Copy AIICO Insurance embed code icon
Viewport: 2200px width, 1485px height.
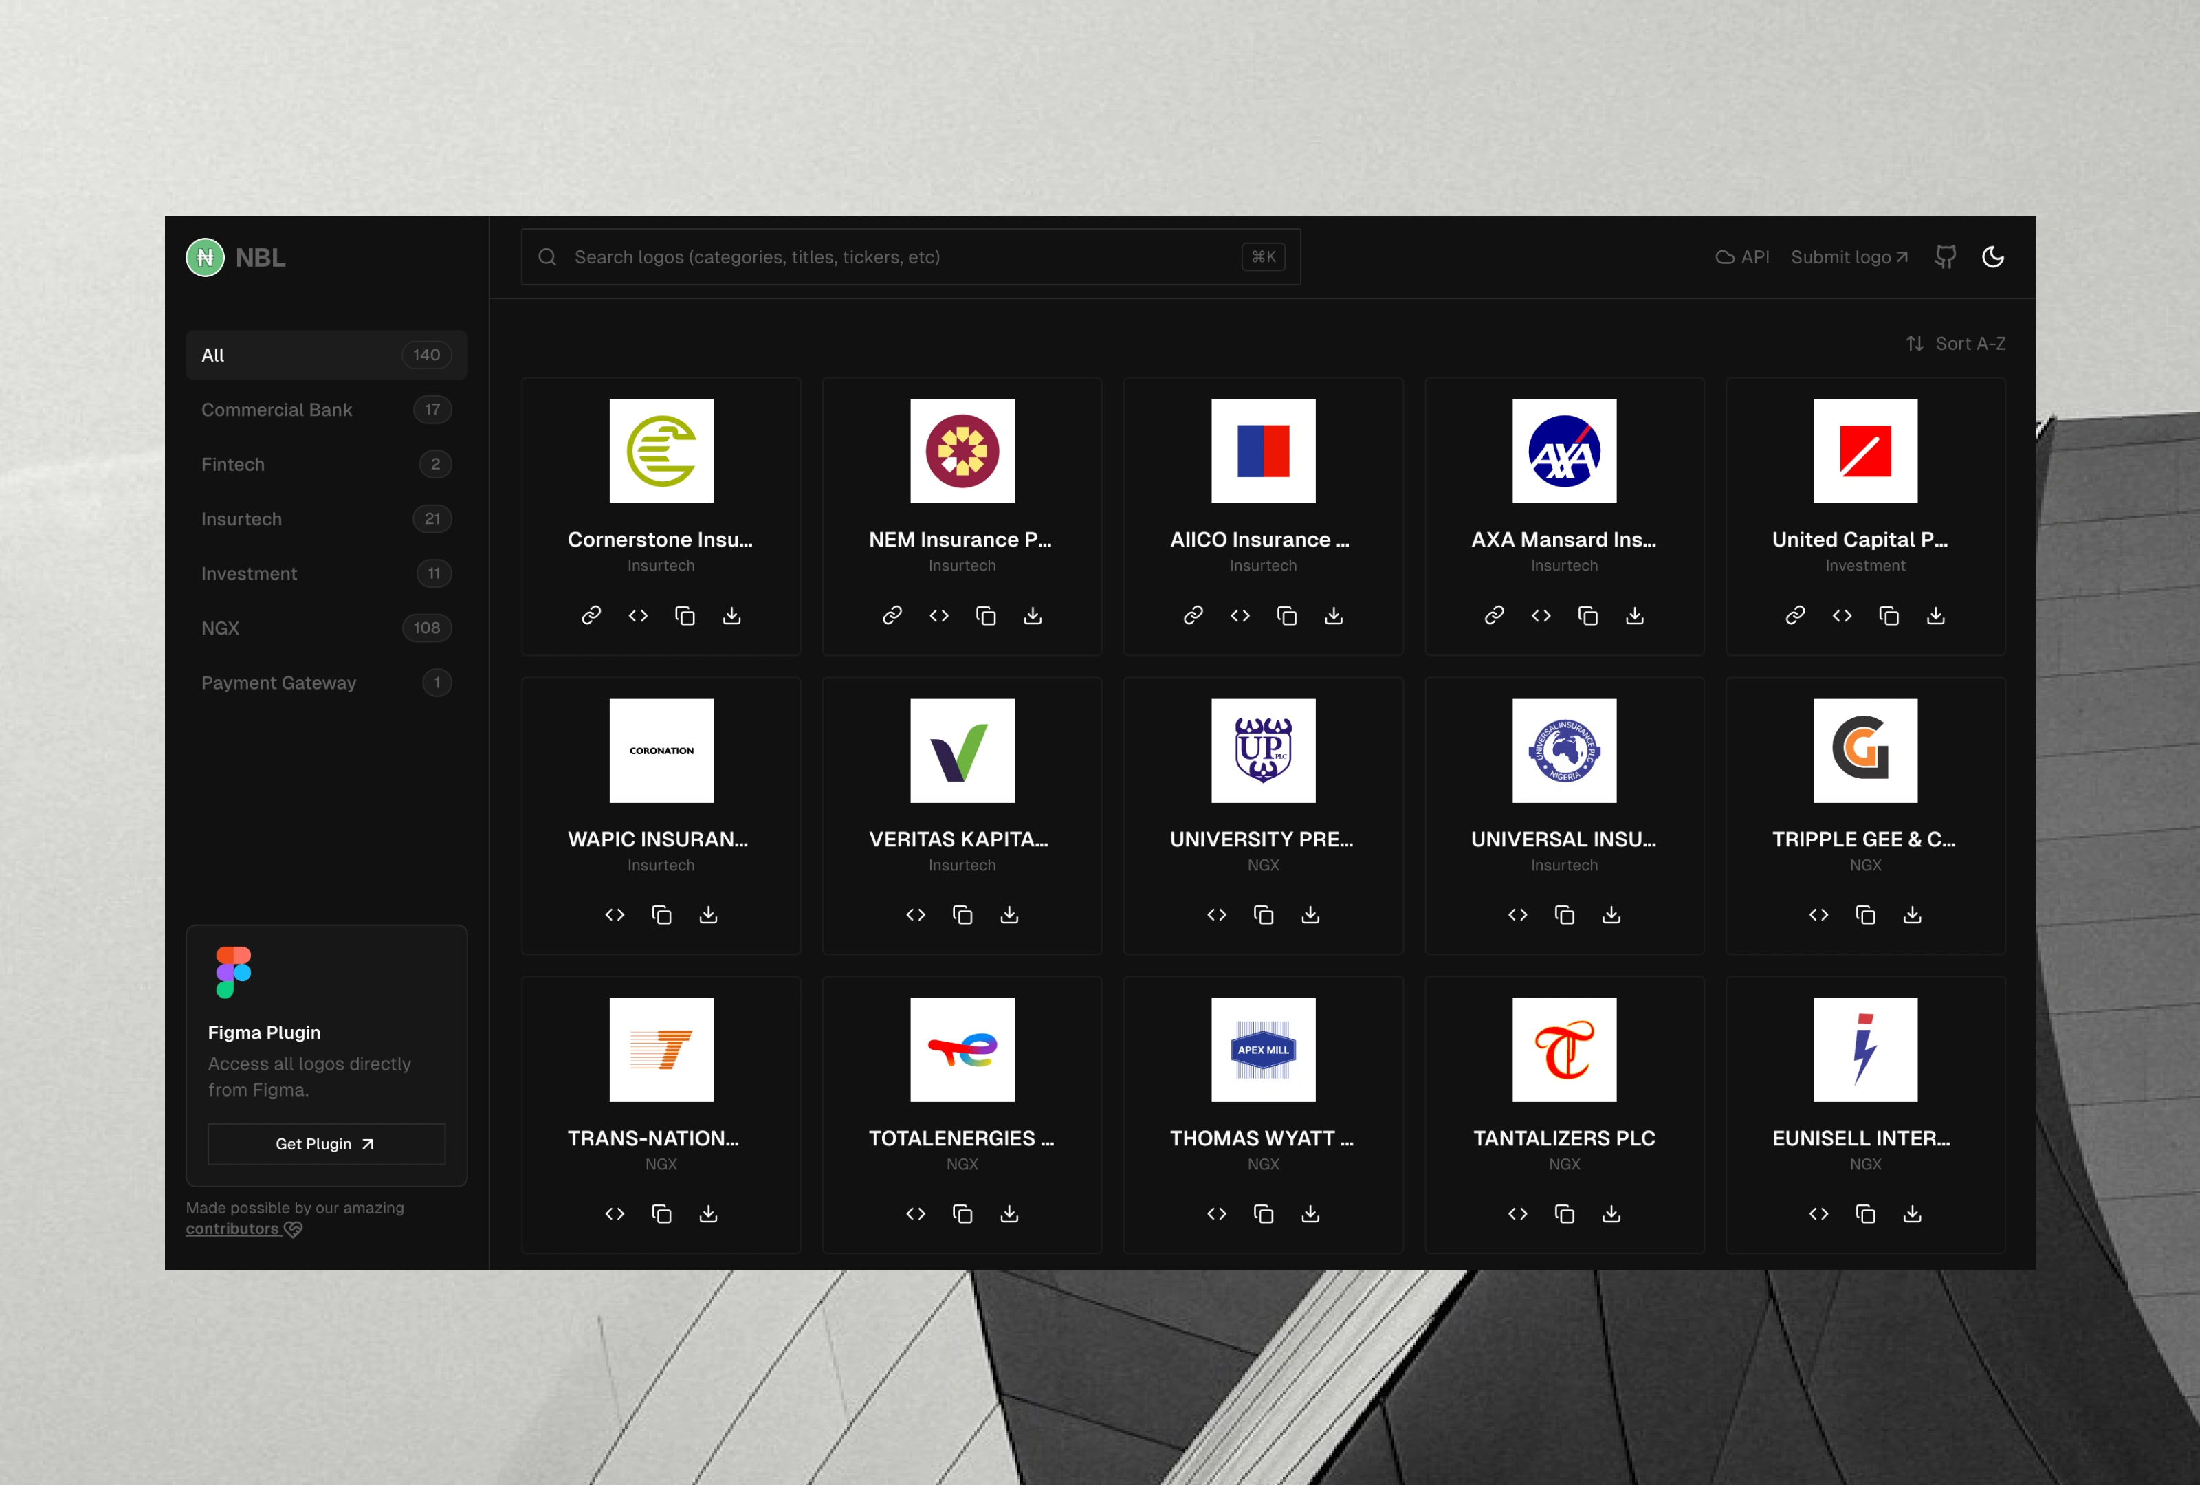coord(1240,616)
